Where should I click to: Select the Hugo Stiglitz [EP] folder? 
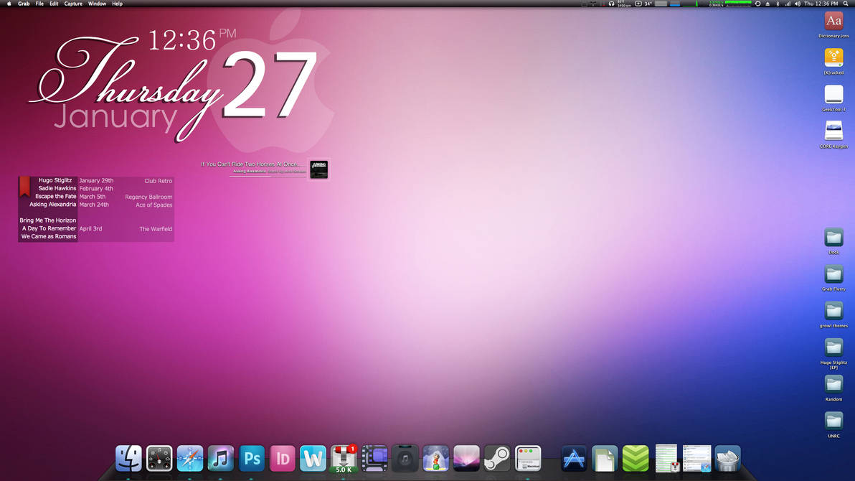point(833,354)
